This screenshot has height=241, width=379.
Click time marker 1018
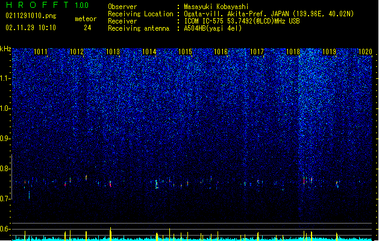pyautogui.click(x=293, y=52)
